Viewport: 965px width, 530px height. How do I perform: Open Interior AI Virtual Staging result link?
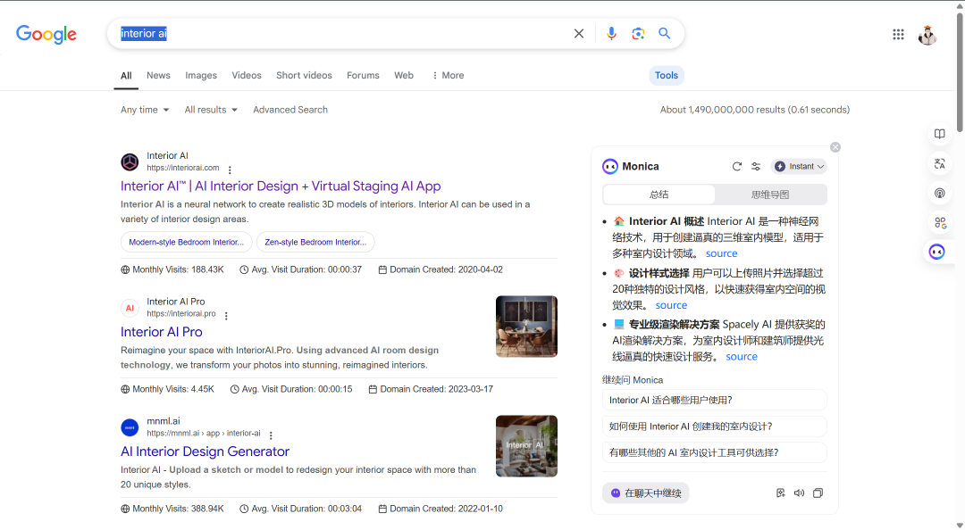tap(281, 186)
